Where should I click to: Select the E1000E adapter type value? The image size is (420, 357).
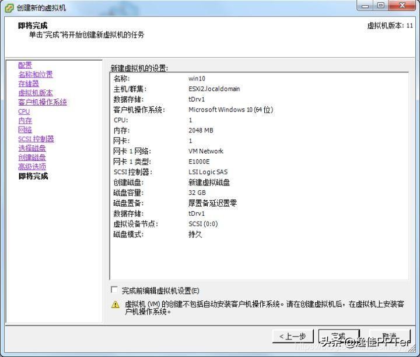[199, 162]
